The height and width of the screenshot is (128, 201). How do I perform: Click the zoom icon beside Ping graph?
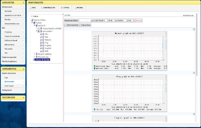[x=194, y=73]
